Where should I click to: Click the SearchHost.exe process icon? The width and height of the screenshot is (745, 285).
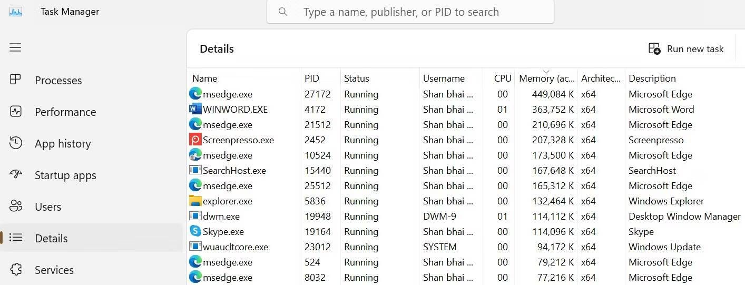pyautogui.click(x=195, y=170)
